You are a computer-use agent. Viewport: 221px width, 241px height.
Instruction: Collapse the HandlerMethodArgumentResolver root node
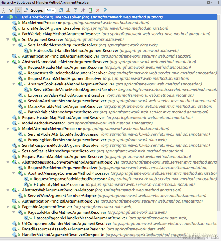click(2, 17)
